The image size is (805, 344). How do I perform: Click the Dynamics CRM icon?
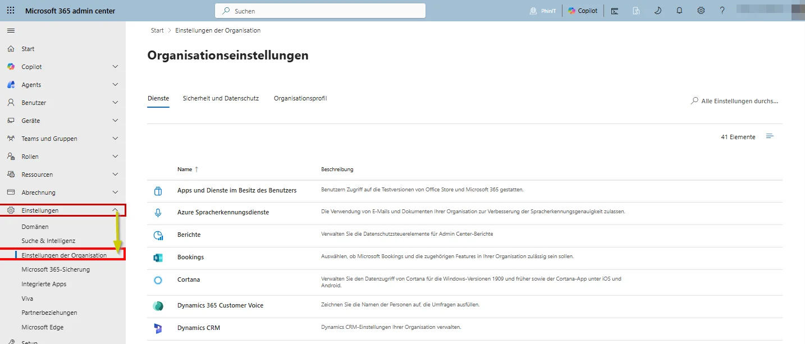click(158, 328)
